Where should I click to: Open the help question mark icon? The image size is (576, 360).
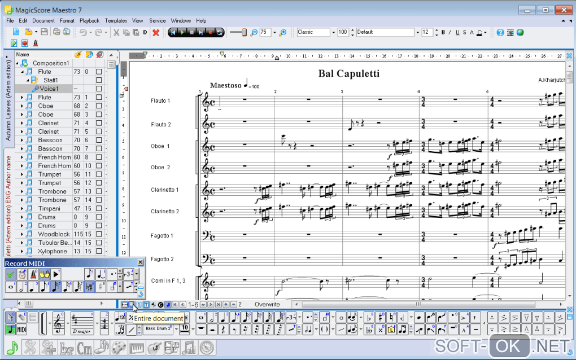(500, 33)
